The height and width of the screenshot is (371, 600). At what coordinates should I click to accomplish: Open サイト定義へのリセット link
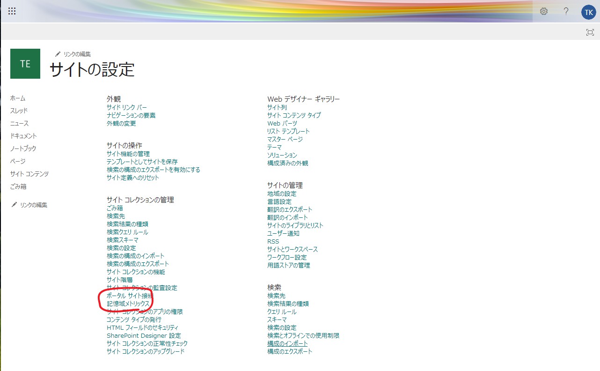click(x=133, y=178)
